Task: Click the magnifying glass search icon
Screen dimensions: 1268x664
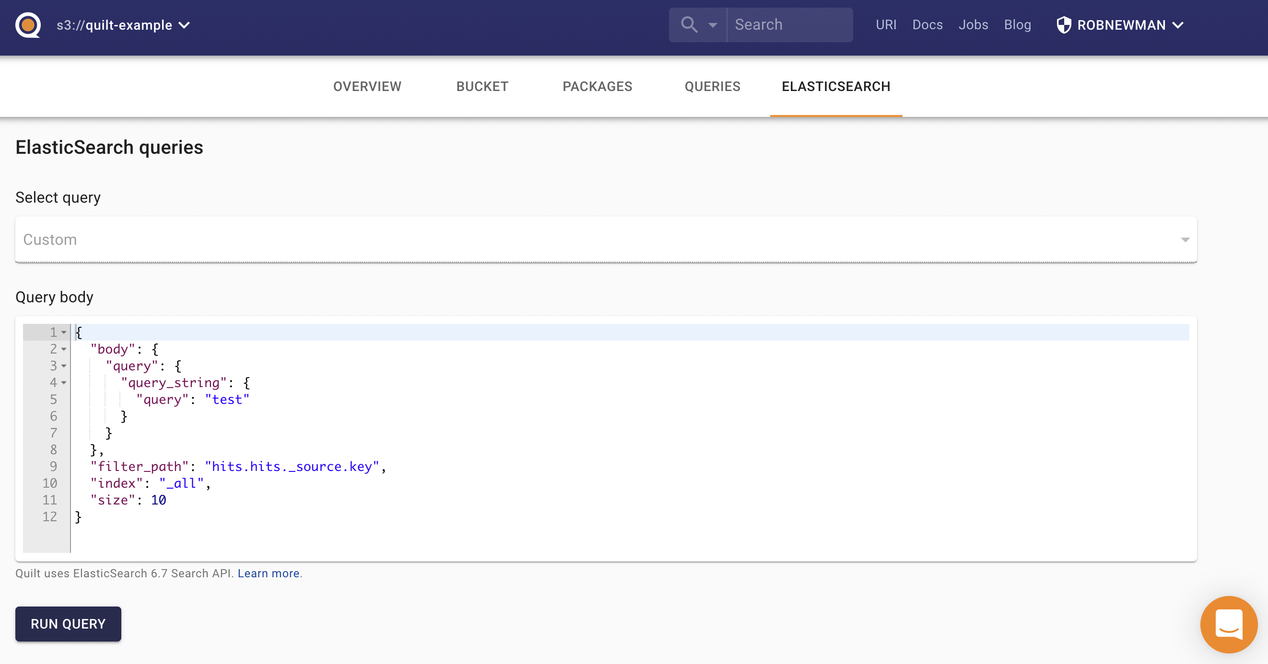Action: (x=689, y=24)
